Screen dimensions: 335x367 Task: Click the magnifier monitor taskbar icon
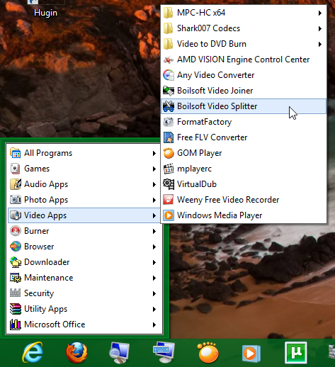click(120, 353)
